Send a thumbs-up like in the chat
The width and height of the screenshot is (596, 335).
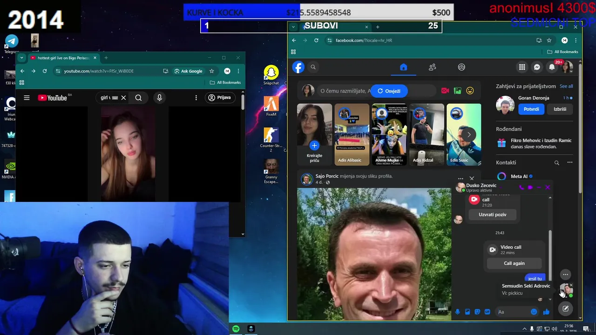click(x=546, y=312)
